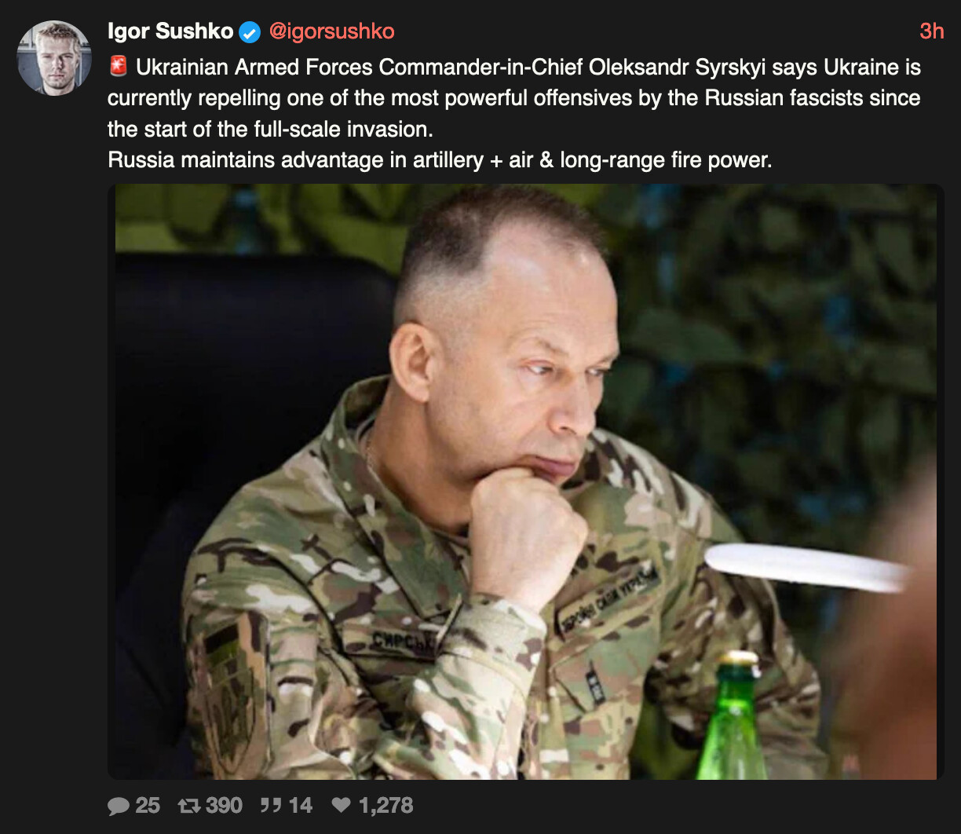View the 14 quotes count
961x834 pixels.
click(300, 806)
